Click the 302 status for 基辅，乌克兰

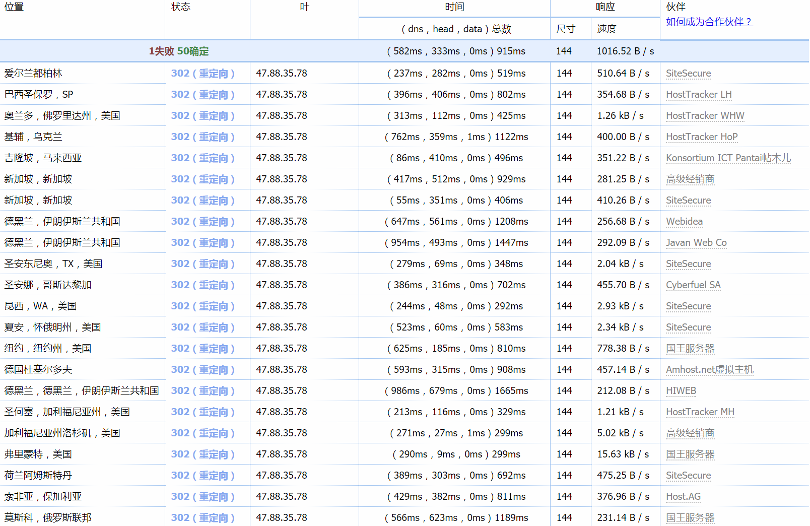click(x=202, y=137)
